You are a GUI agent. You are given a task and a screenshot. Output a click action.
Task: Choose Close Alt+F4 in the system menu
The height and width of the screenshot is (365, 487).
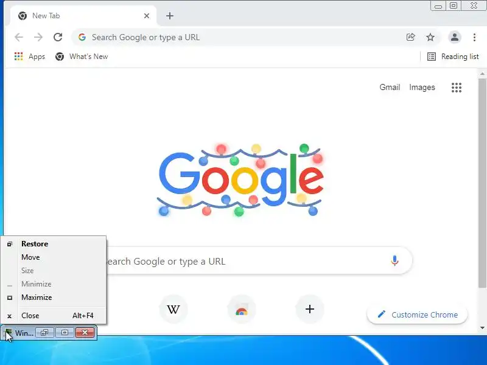54,316
